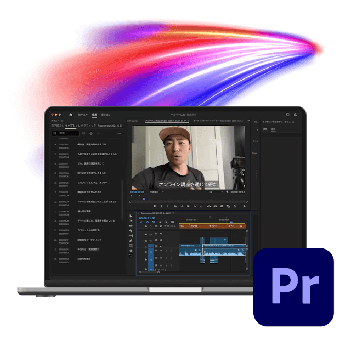Viewport: 351px width, 351px height.
Task: Choose the Pen tool
Action: pos(131,241)
